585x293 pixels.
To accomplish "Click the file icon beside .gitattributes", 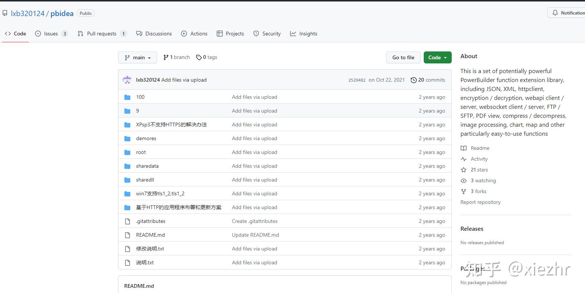I will point(127,221).
